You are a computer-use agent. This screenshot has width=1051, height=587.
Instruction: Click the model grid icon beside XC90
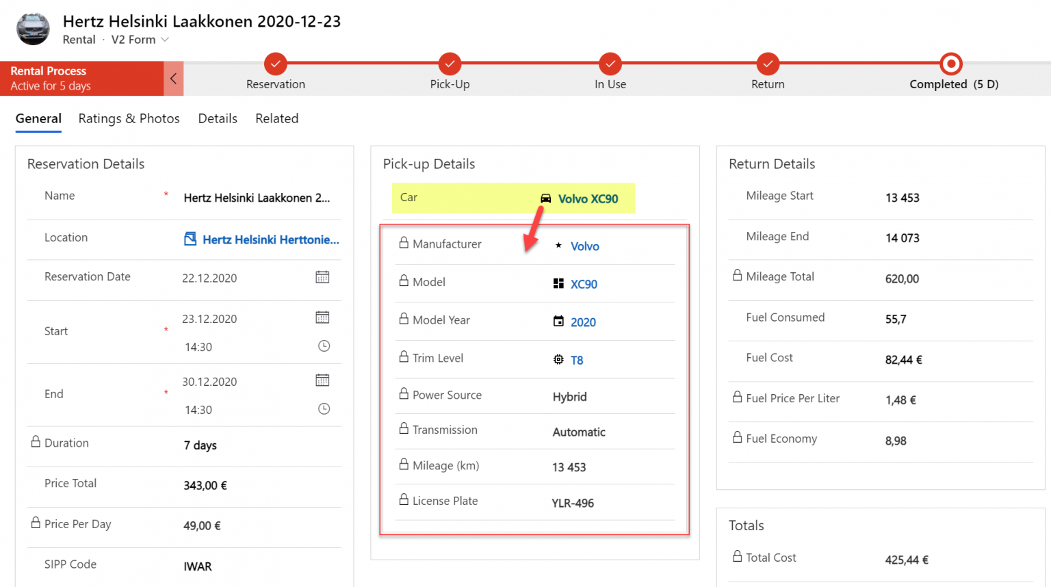pos(558,283)
